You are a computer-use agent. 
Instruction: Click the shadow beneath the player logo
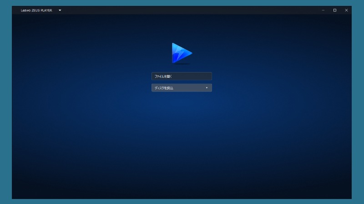tap(182, 64)
